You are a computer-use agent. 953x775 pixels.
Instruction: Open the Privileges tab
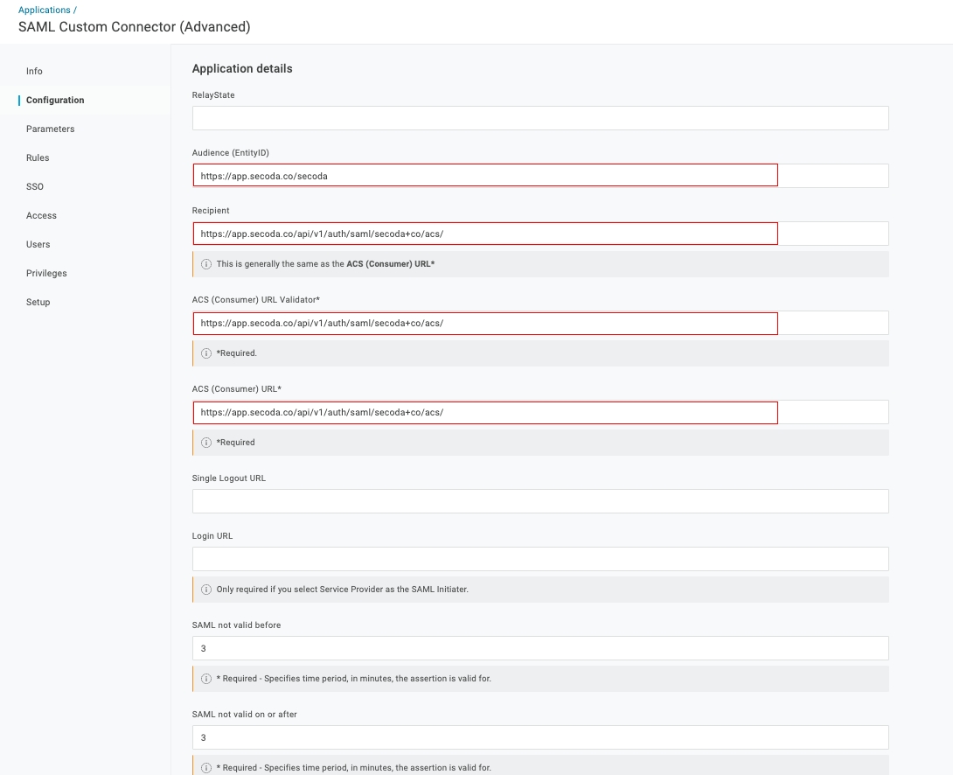point(46,273)
